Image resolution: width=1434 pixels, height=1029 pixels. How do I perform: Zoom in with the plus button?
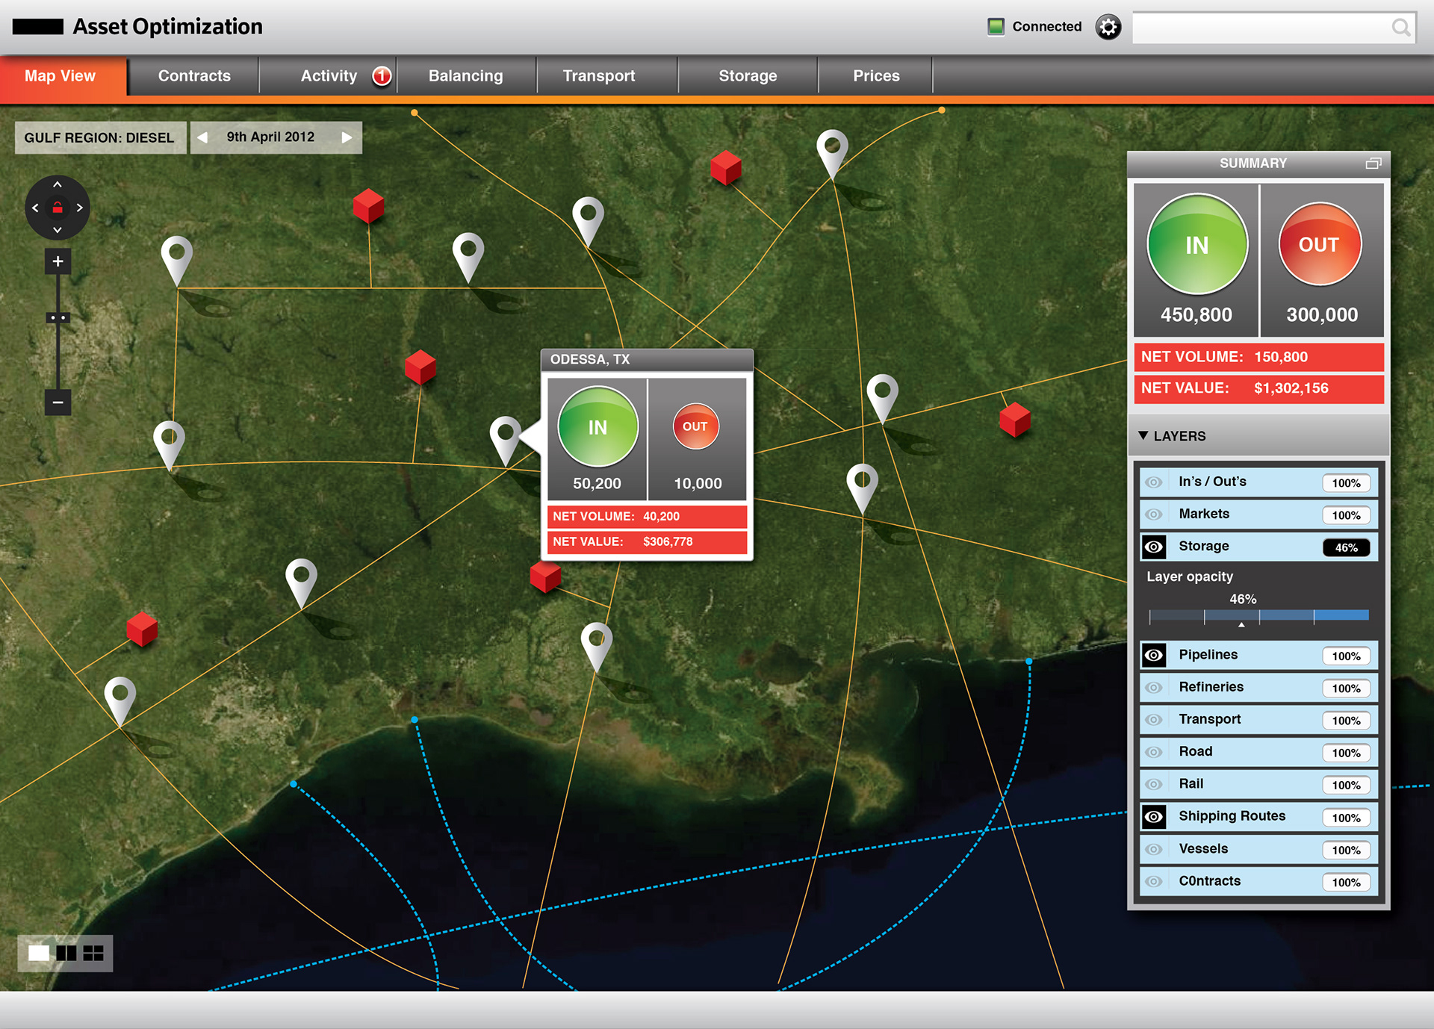[58, 262]
